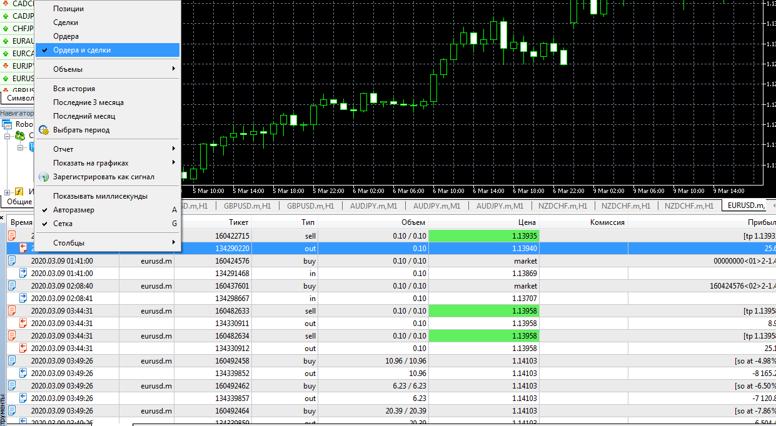
Task: Click the green up arrow beside EURCA symbol
Action: tap(6, 54)
